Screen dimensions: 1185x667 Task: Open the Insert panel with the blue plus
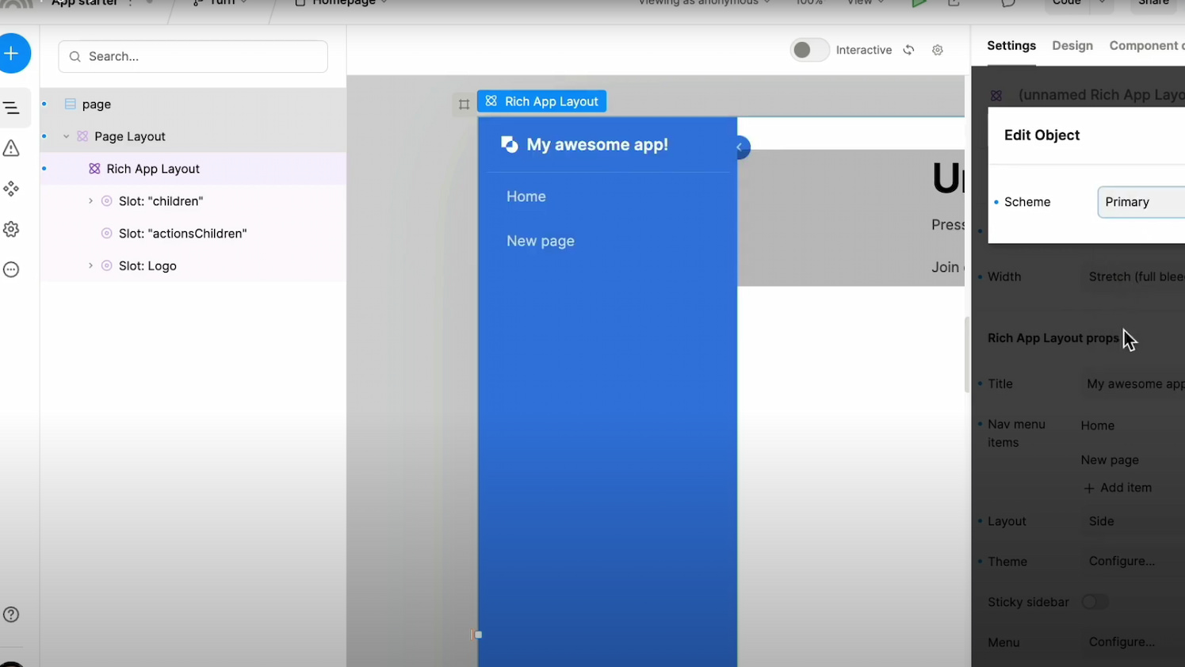tap(11, 53)
